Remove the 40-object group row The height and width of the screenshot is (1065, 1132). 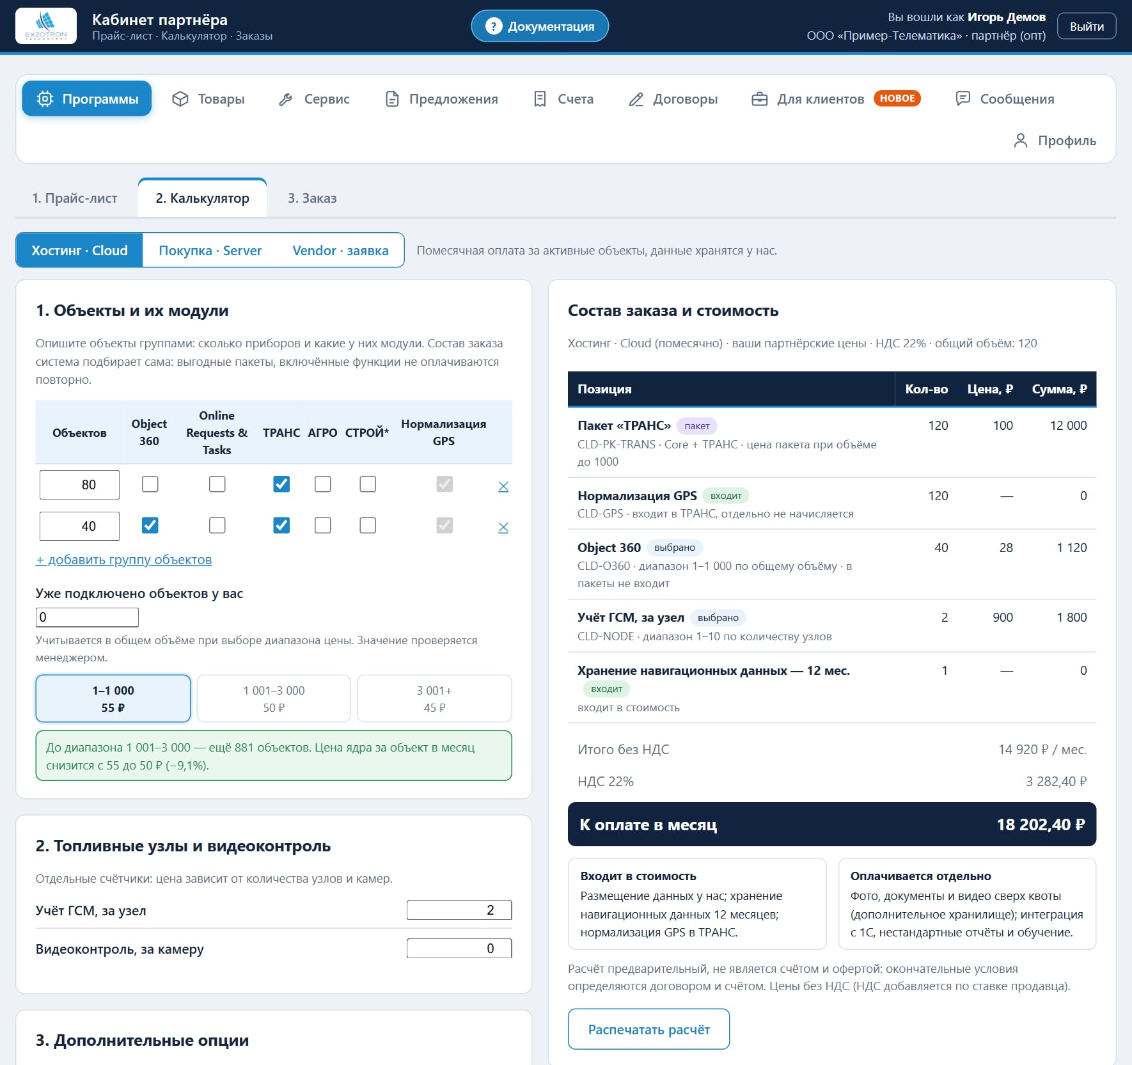(503, 527)
